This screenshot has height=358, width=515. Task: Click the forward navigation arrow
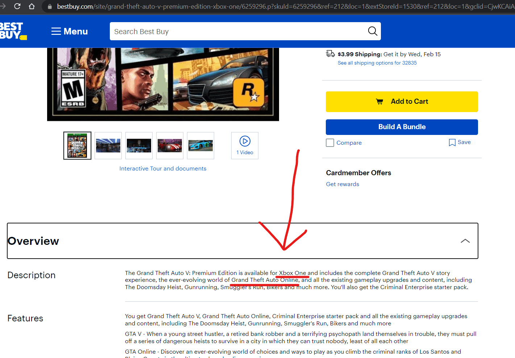point(3,6)
